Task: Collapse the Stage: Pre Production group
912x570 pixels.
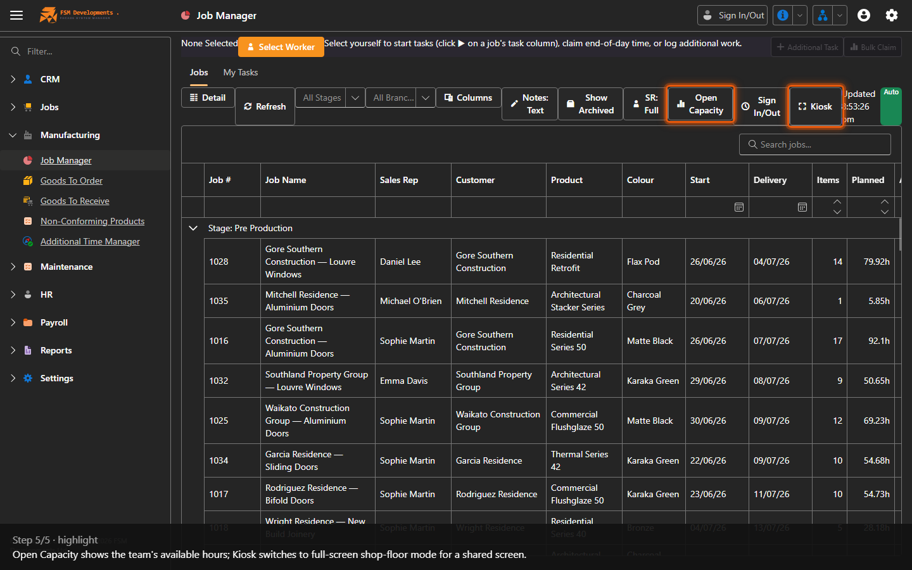Action: (x=193, y=228)
